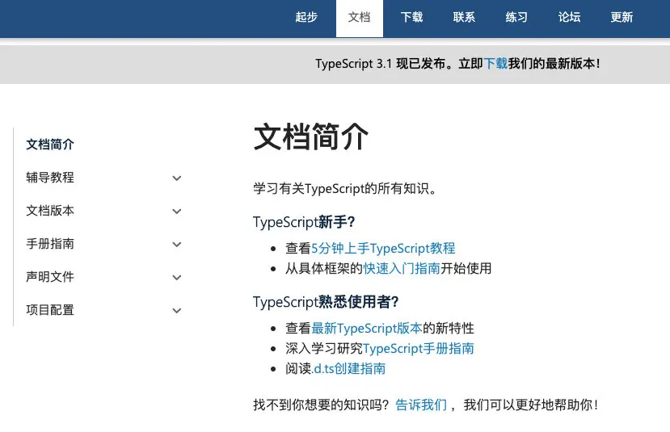The height and width of the screenshot is (432, 670).
Task: Open the 起步 nav item
Action: [306, 17]
